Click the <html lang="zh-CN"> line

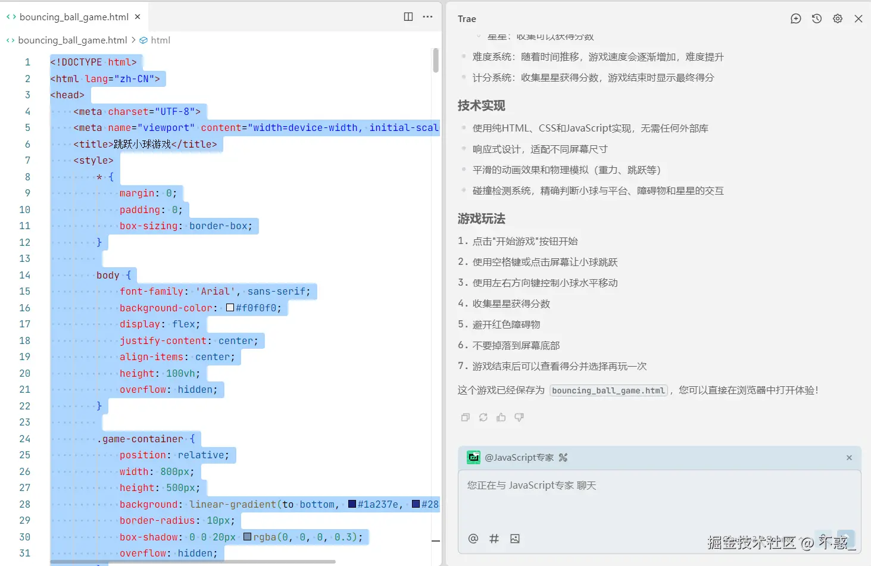(x=105, y=79)
